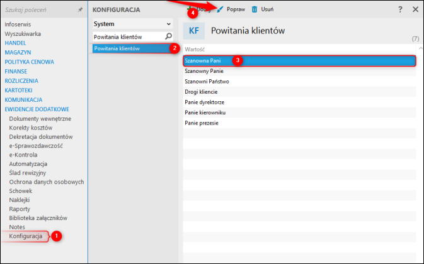Expand the HANDEL section
This screenshot has height=264, width=424.
15,43
